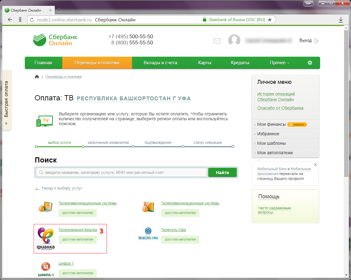Expand Мои финансы in personal menu
This screenshot has width=351, height=280.
285,124
